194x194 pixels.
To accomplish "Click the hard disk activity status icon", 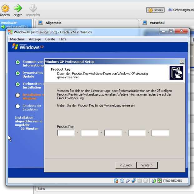I will 116,181.
